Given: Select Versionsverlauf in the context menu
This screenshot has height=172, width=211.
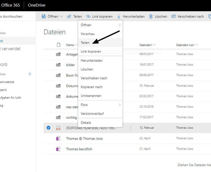Looking at the screenshot, I should (x=92, y=114).
